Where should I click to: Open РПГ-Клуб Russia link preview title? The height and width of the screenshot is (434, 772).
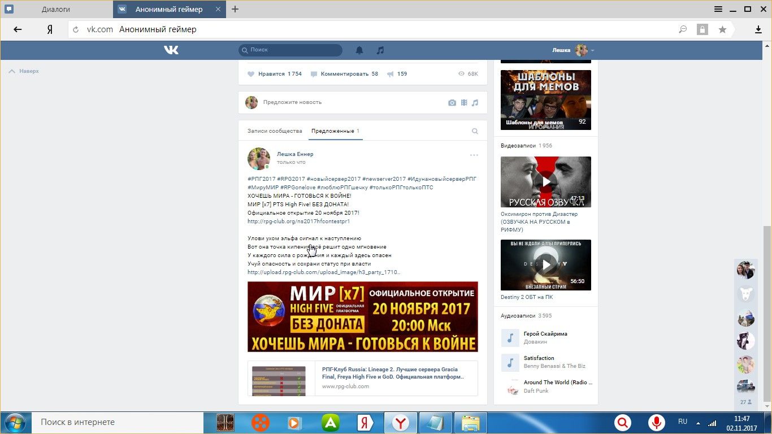point(393,372)
